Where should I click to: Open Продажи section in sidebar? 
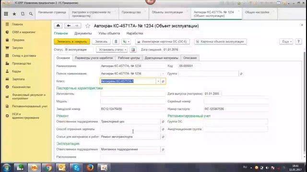tap(18, 40)
